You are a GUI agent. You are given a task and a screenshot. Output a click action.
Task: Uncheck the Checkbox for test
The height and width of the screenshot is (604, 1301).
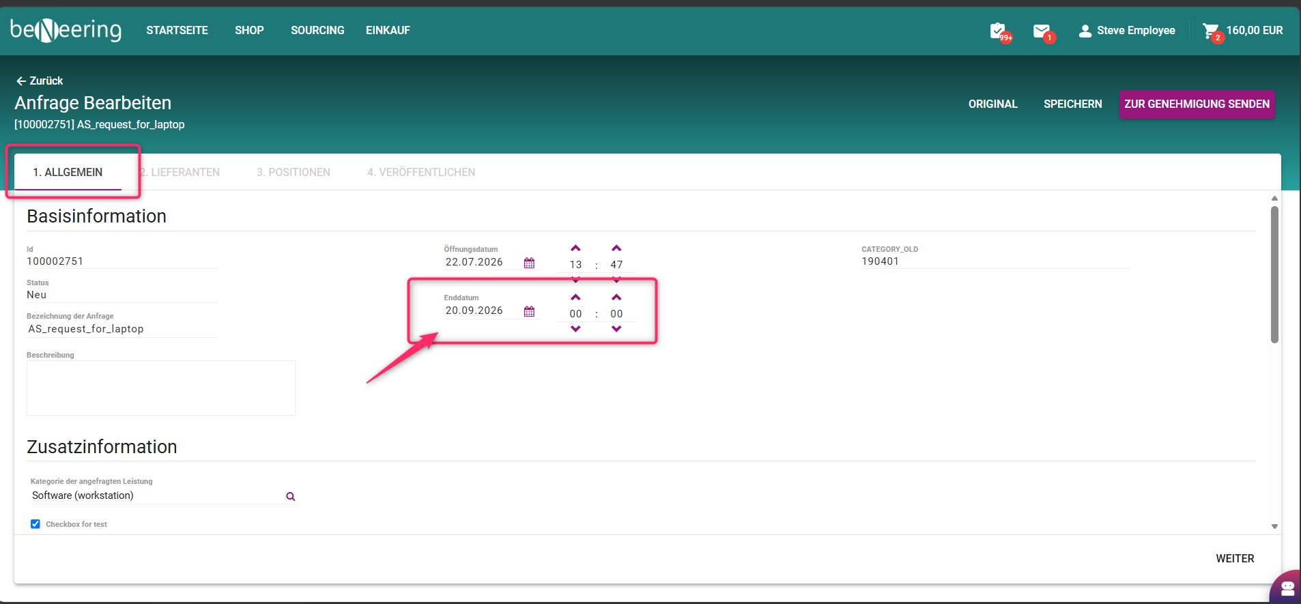(35, 524)
